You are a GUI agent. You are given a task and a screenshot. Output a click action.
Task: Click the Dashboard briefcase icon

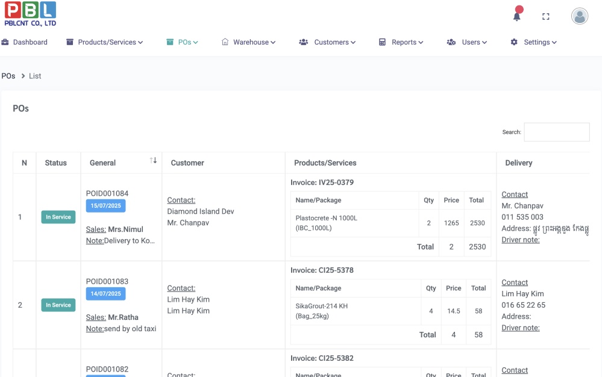(x=5, y=42)
